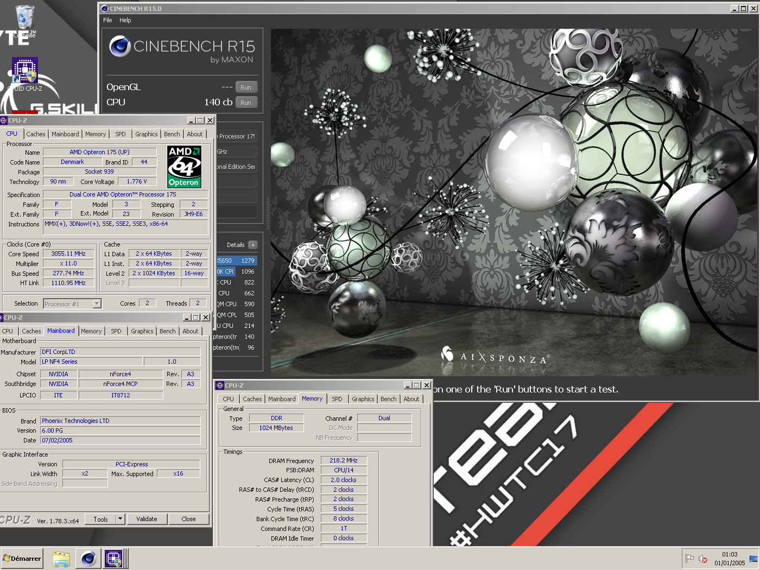Switch to Caches tab in top CPU-Z window
This screenshot has height=570, width=760.
click(36, 134)
